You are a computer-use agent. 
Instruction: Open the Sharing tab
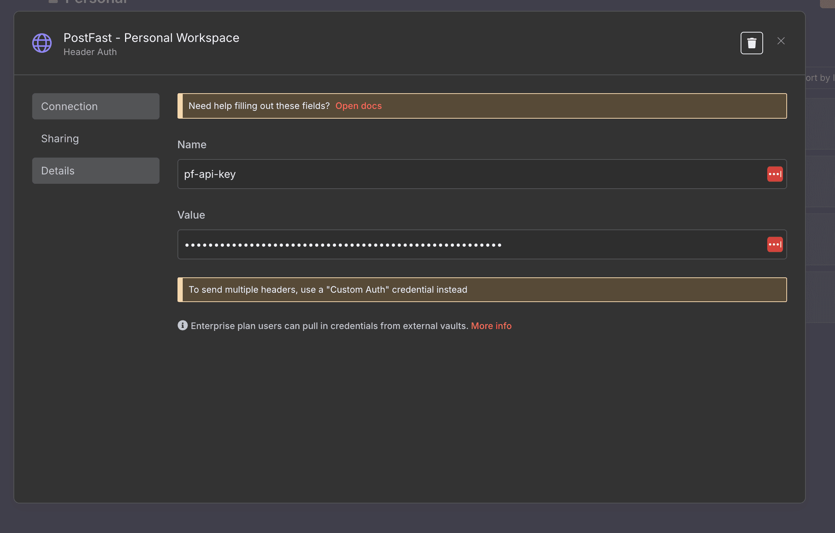click(96, 138)
